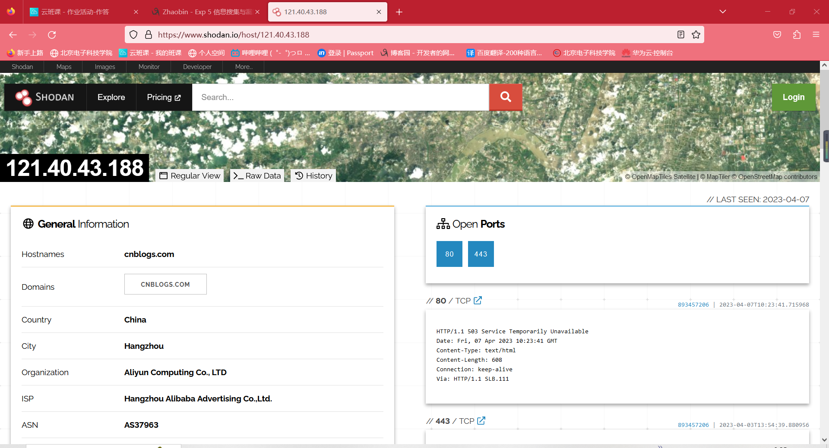The image size is (829, 448).
Task: Click the cnblogs.com hostname text
Action: pos(149,254)
